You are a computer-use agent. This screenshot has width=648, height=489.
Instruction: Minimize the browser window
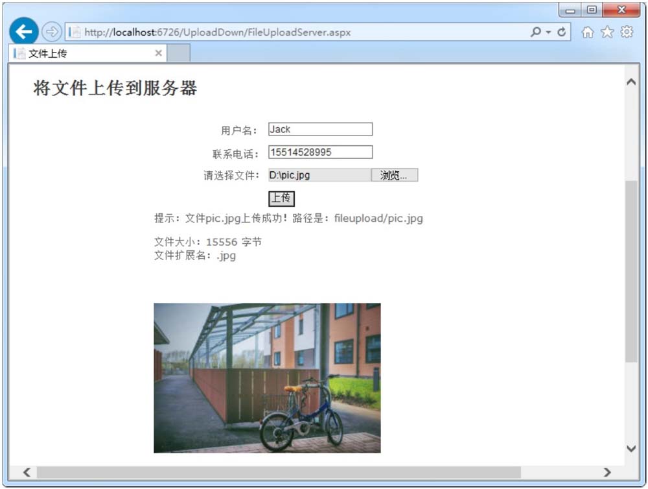570,10
